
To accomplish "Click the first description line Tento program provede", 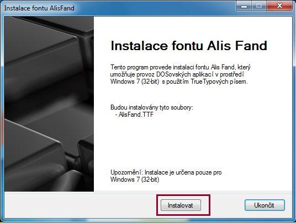I will click(x=181, y=67).
